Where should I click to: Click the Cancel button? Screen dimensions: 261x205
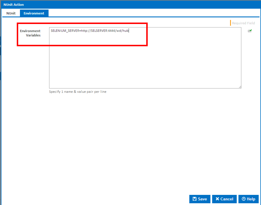(224, 199)
